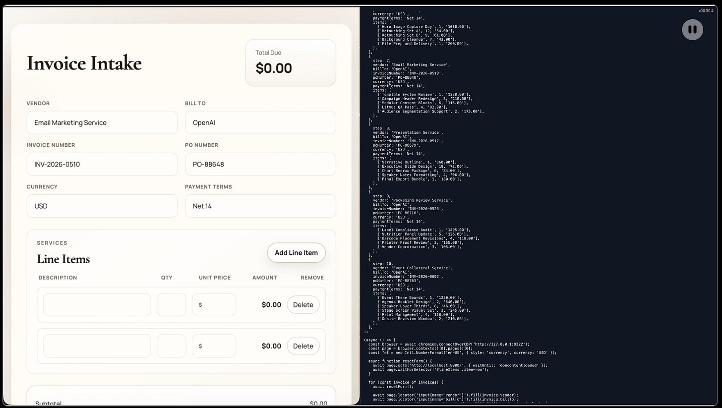Click 'Email Marketing Service' vendor line in code
Image resolution: width=722 pixels, height=408 pixels.
pos(411,65)
